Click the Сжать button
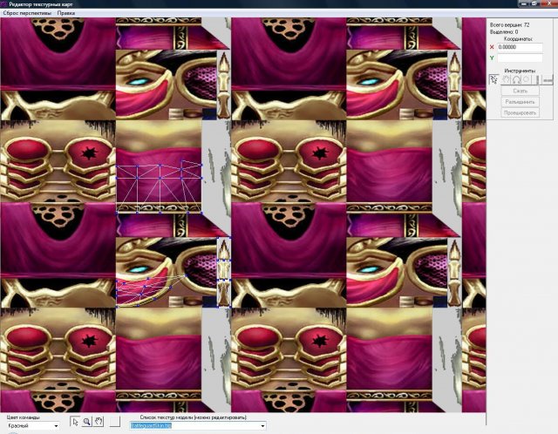 tap(520, 91)
